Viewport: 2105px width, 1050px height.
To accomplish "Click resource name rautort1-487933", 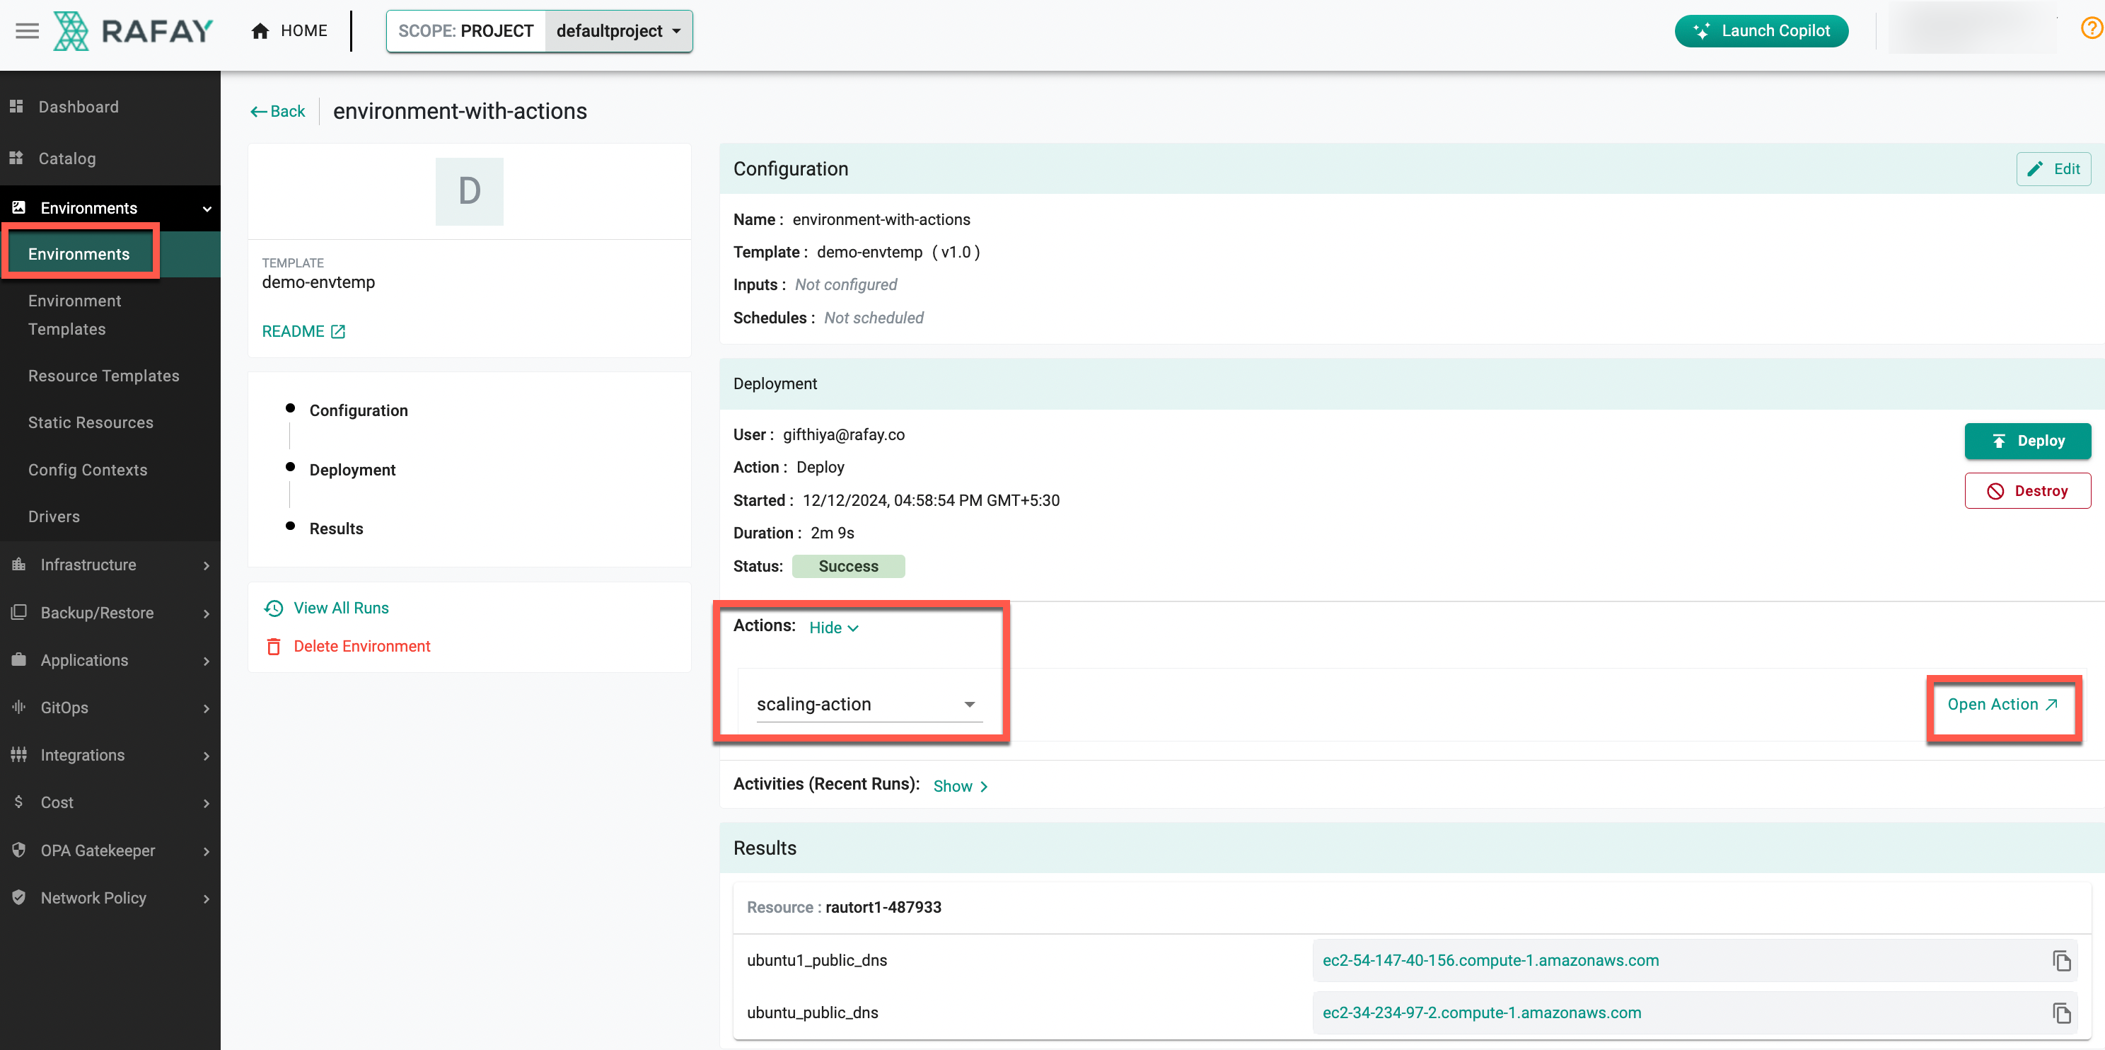I will click(883, 907).
